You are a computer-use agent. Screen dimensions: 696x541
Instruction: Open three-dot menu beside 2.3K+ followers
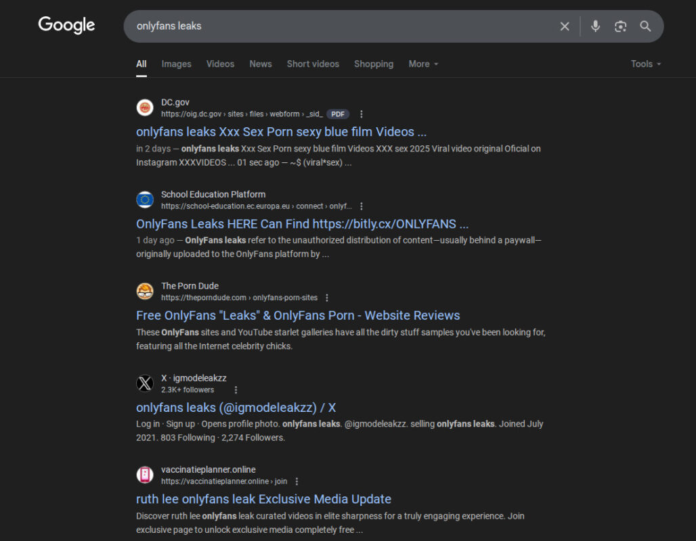[236, 390]
